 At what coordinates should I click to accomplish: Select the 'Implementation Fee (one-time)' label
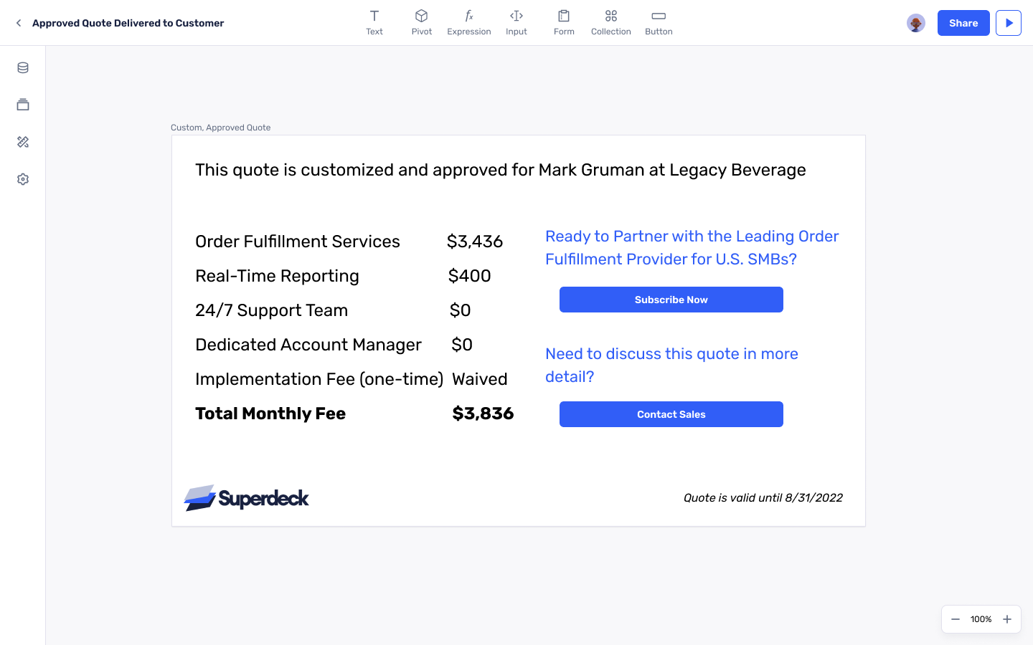pyautogui.click(x=319, y=379)
